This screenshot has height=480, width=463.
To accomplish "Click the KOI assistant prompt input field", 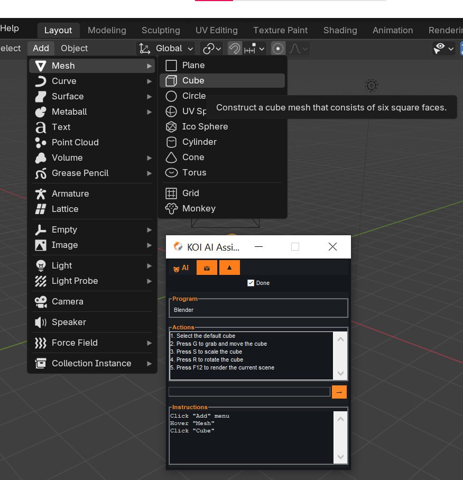I will pos(249,392).
